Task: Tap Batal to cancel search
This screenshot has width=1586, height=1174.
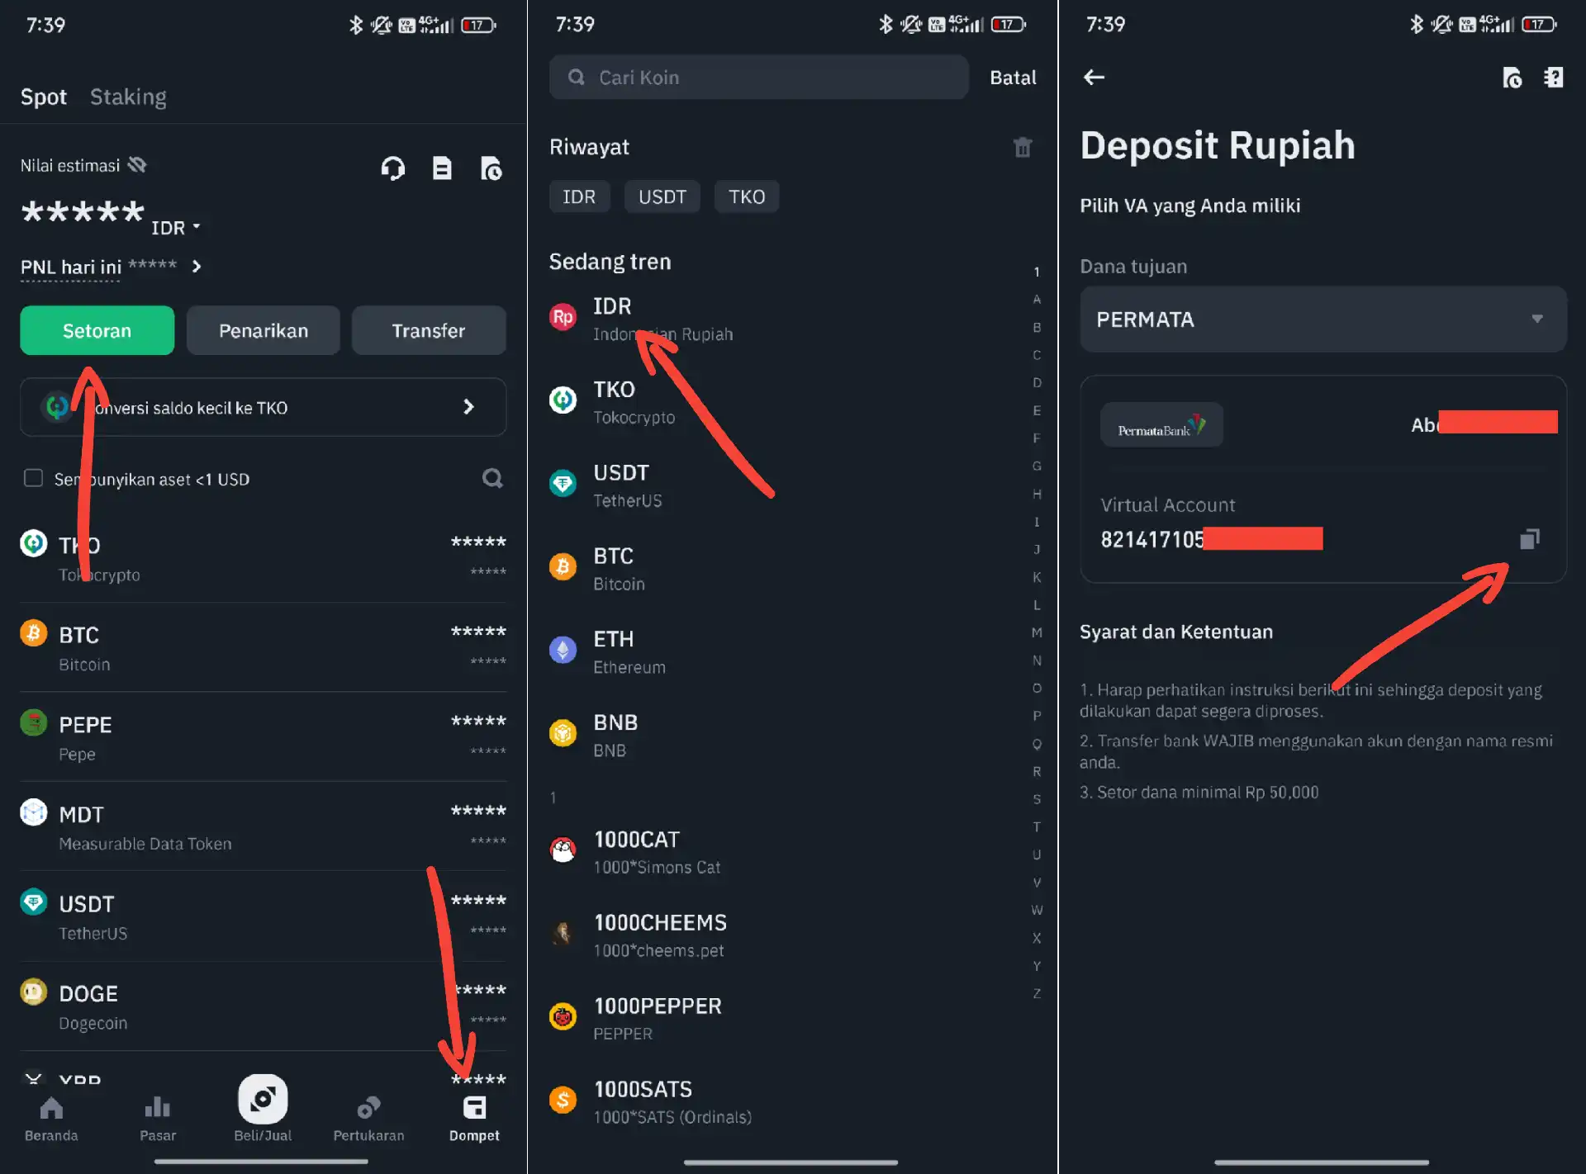Action: [x=1013, y=78]
